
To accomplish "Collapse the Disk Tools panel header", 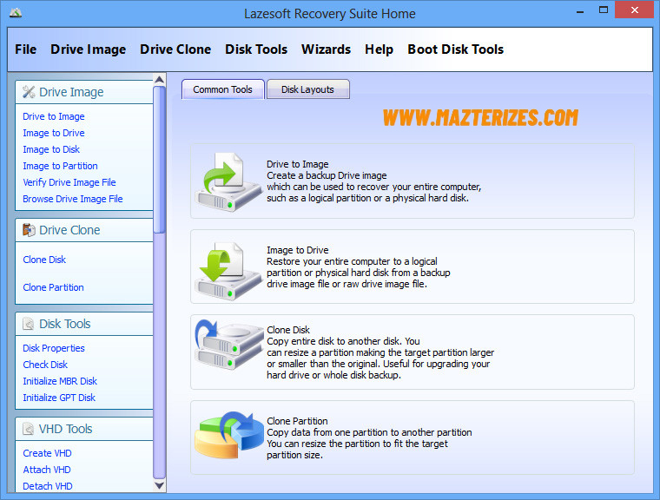I will click(x=84, y=324).
